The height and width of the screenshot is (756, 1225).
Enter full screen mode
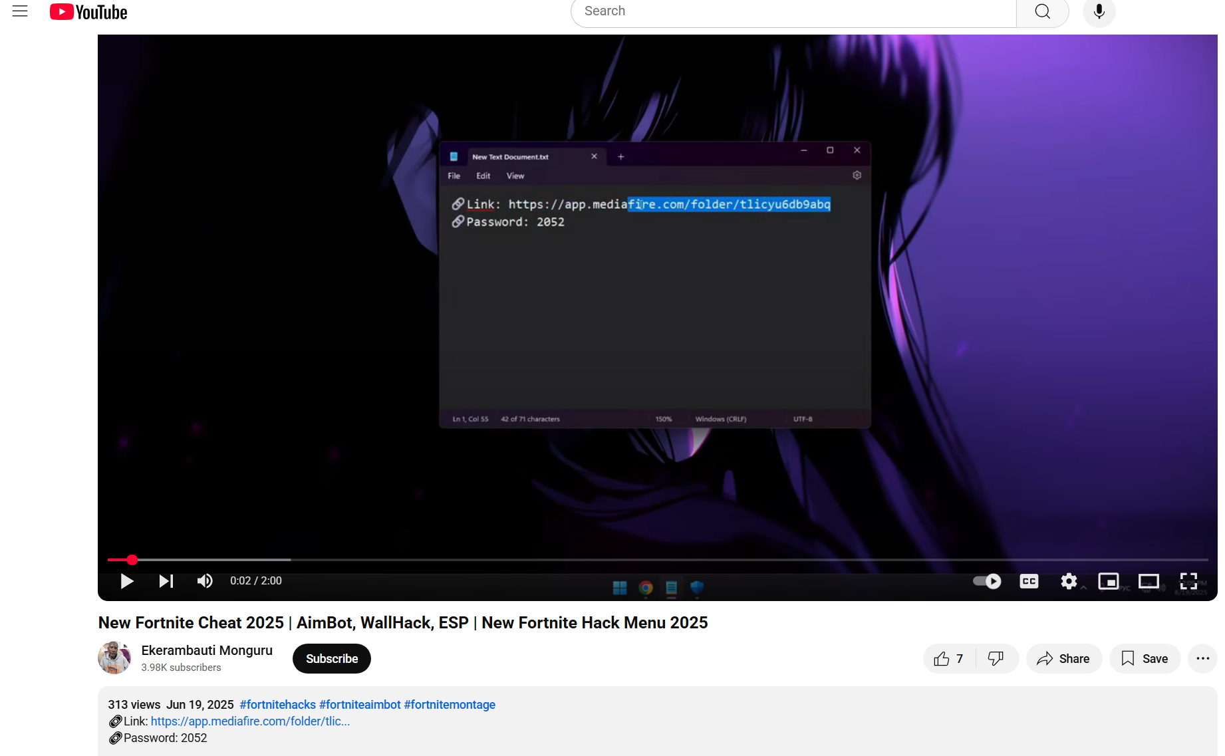click(1188, 581)
